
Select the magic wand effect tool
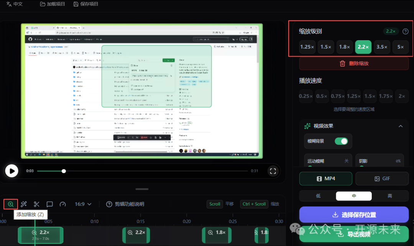pyautogui.click(x=23, y=204)
